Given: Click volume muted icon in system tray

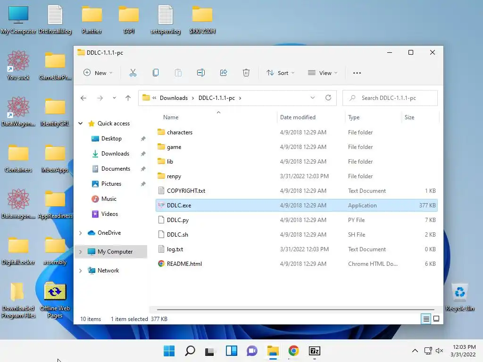Looking at the screenshot, I should [x=439, y=351].
